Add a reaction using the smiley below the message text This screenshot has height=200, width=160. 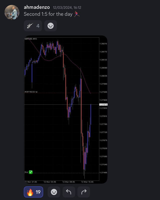[51, 26]
